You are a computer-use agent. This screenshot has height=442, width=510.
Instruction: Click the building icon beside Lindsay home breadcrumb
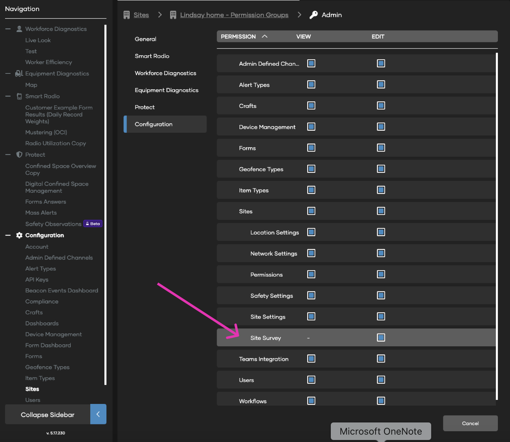173,15
